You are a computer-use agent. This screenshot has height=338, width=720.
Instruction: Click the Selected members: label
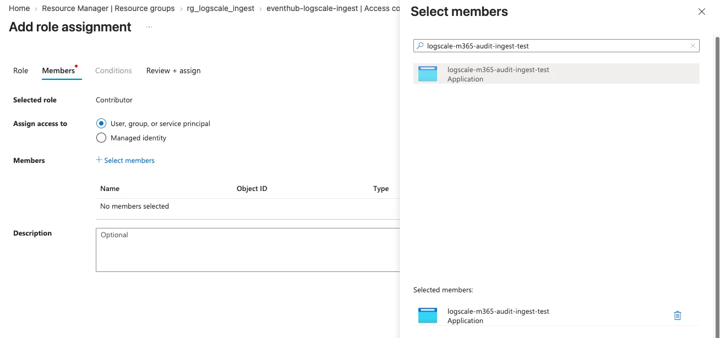(443, 290)
